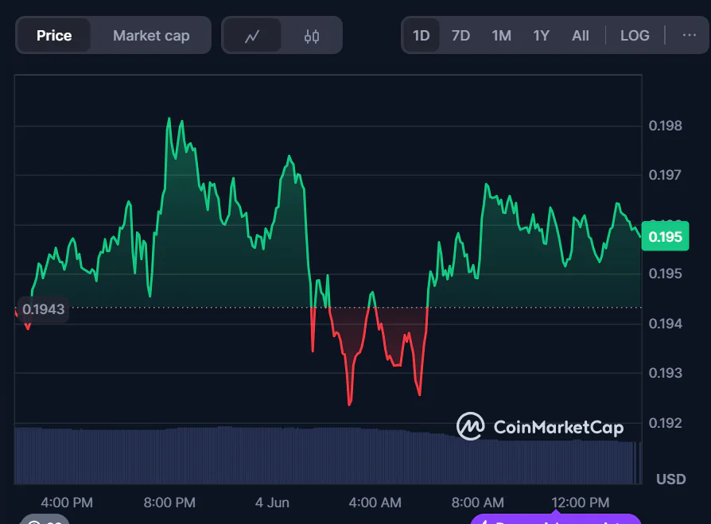
Task: Set chart range to 1M
Action: tap(501, 36)
